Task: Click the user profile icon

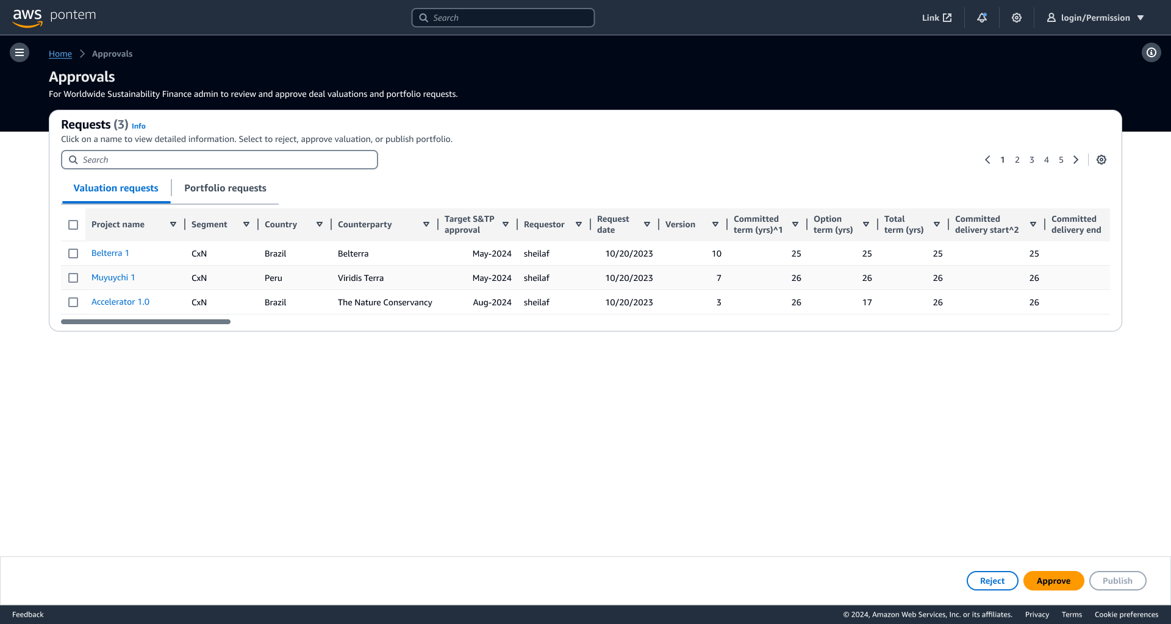Action: (1051, 18)
